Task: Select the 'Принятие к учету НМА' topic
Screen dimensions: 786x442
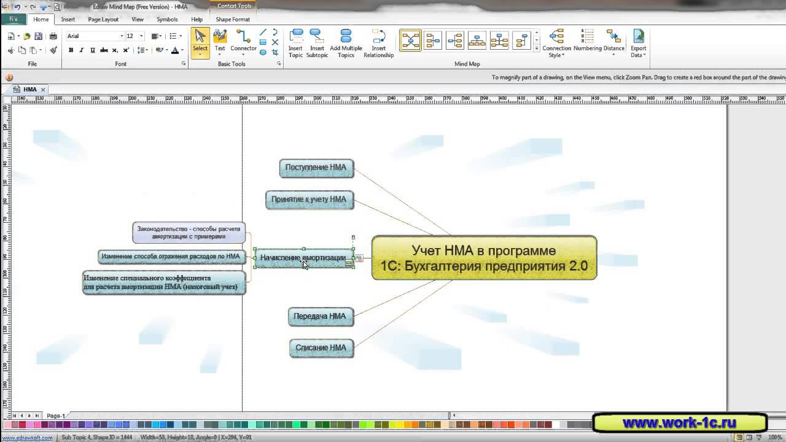Action: point(309,200)
